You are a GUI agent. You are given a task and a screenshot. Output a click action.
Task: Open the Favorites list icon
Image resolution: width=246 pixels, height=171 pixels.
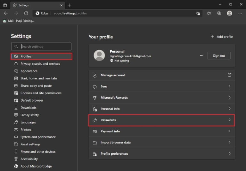coord(209,13)
